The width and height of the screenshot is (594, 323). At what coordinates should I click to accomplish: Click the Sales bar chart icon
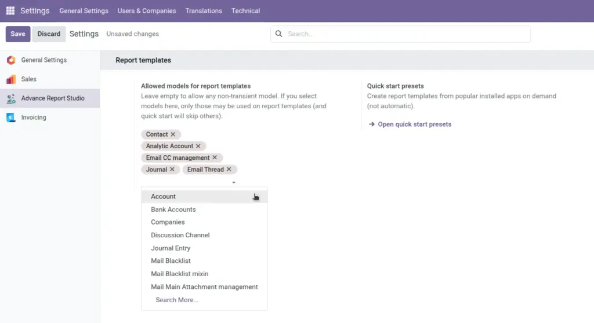(11, 79)
